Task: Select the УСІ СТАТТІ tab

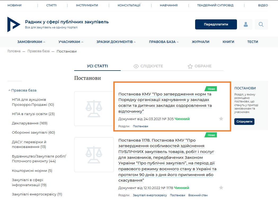Action: (x=97, y=66)
